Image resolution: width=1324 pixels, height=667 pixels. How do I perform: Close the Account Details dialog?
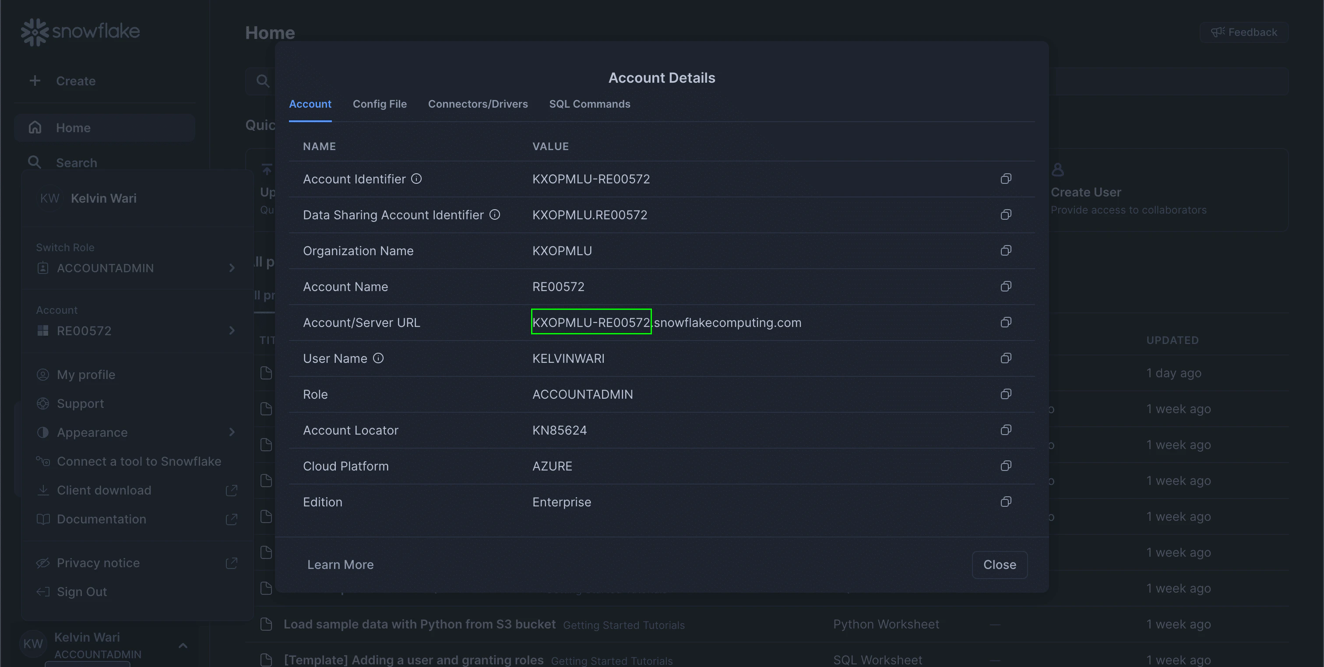(999, 565)
